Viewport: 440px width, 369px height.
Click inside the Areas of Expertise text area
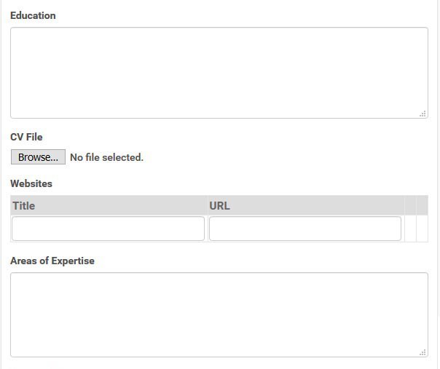219,314
